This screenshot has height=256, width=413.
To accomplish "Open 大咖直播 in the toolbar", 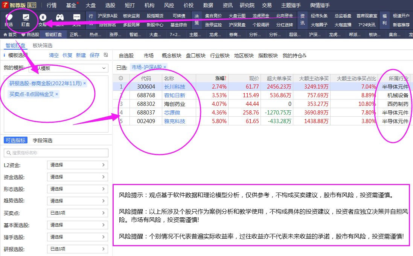I will click(343, 25).
